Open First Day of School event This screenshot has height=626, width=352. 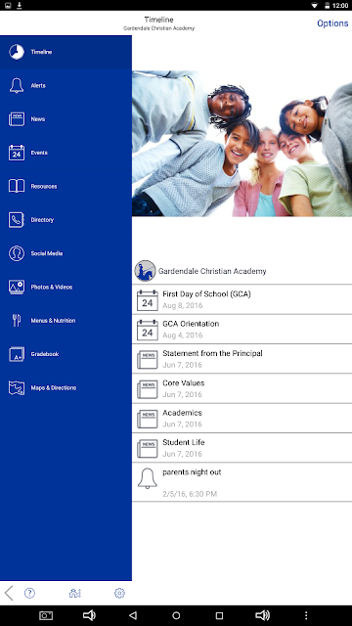click(x=242, y=299)
